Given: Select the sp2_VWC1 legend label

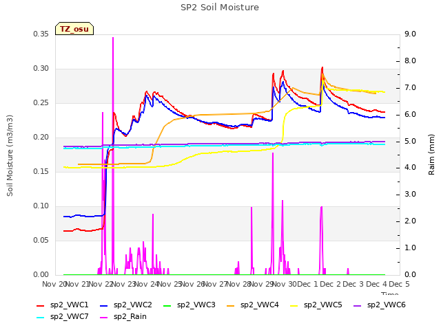Looking at the screenshot, I should [x=69, y=305].
